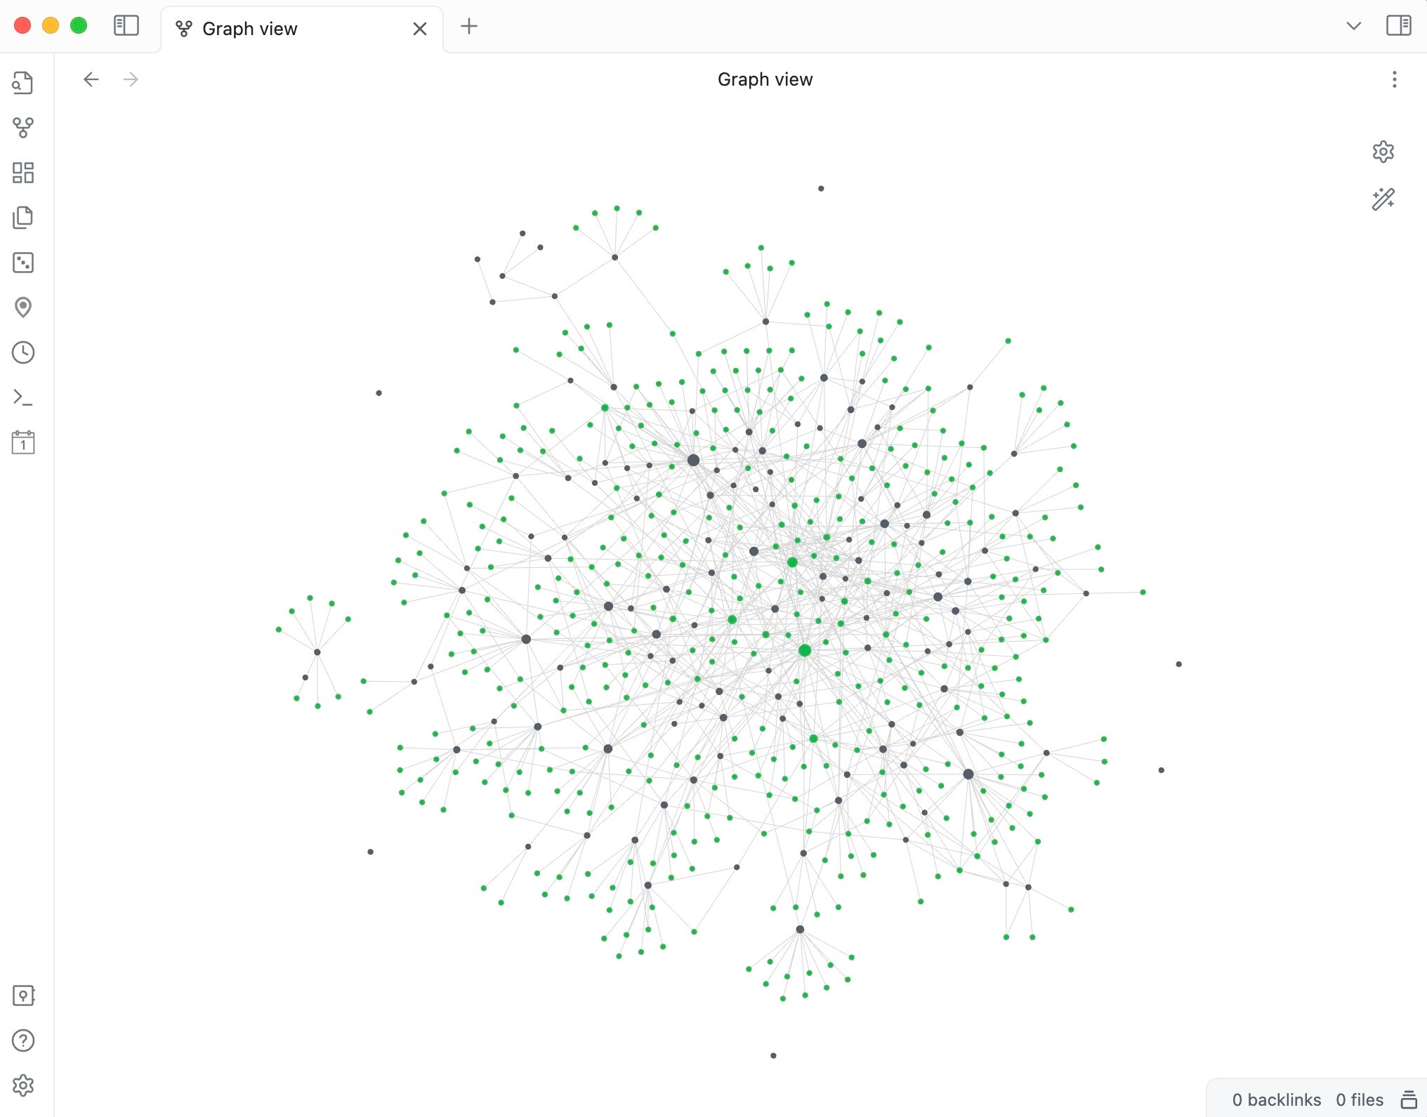1427x1117 pixels.
Task: Create new canvas from the ribbon
Action: click(23, 173)
